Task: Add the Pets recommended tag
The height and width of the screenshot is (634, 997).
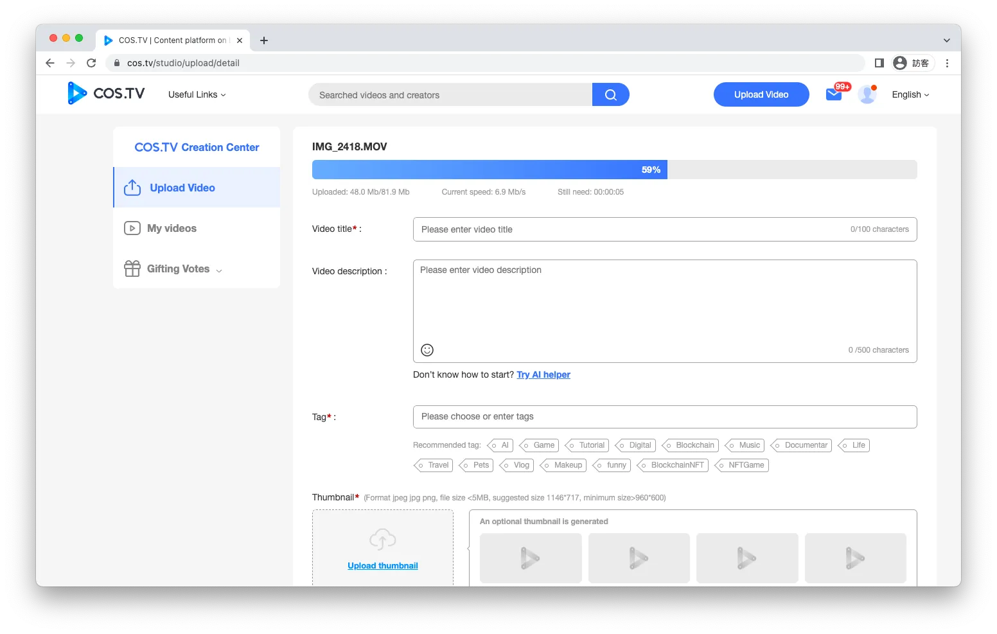Action: point(477,465)
